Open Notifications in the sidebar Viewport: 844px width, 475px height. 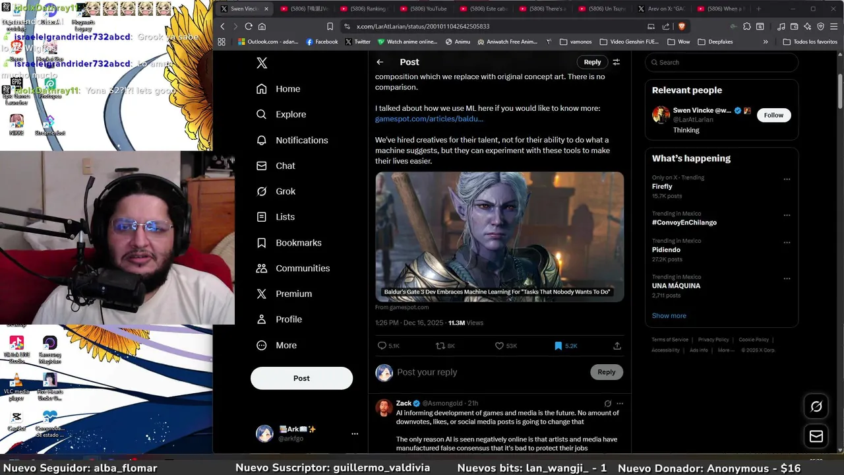point(292,140)
